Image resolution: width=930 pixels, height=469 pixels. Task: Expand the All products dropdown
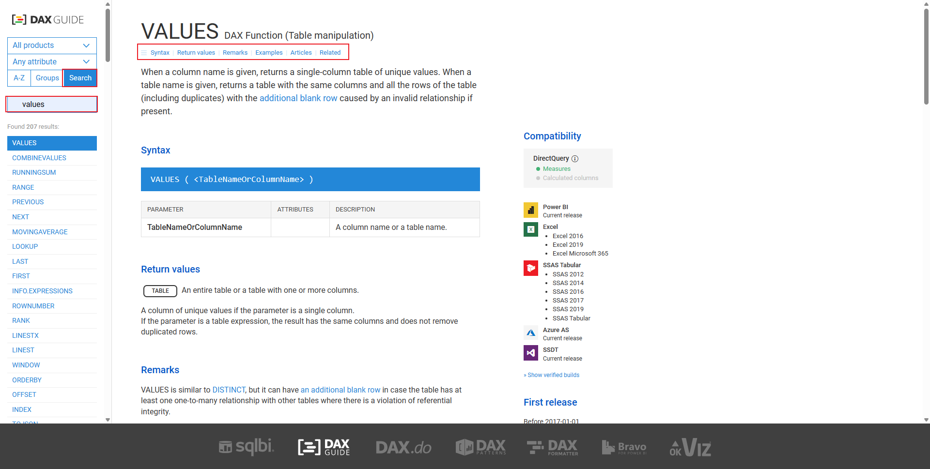(x=52, y=45)
